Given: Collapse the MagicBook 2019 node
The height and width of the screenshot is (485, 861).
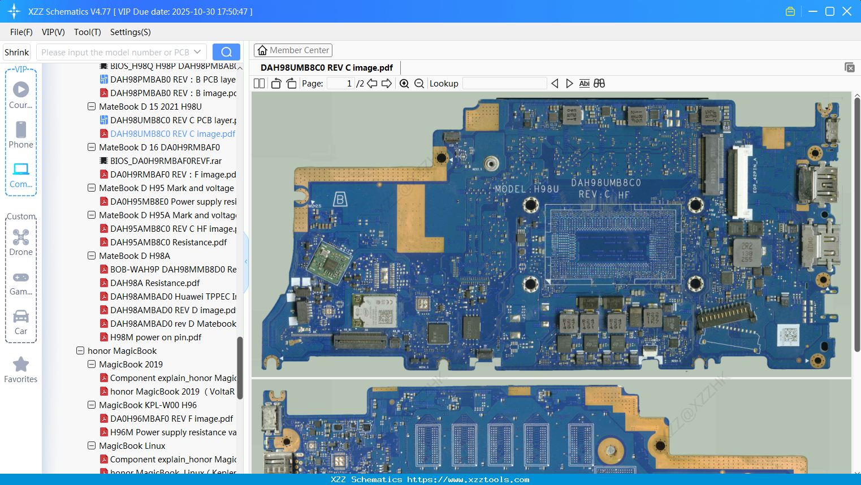Looking at the screenshot, I should (92, 364).
